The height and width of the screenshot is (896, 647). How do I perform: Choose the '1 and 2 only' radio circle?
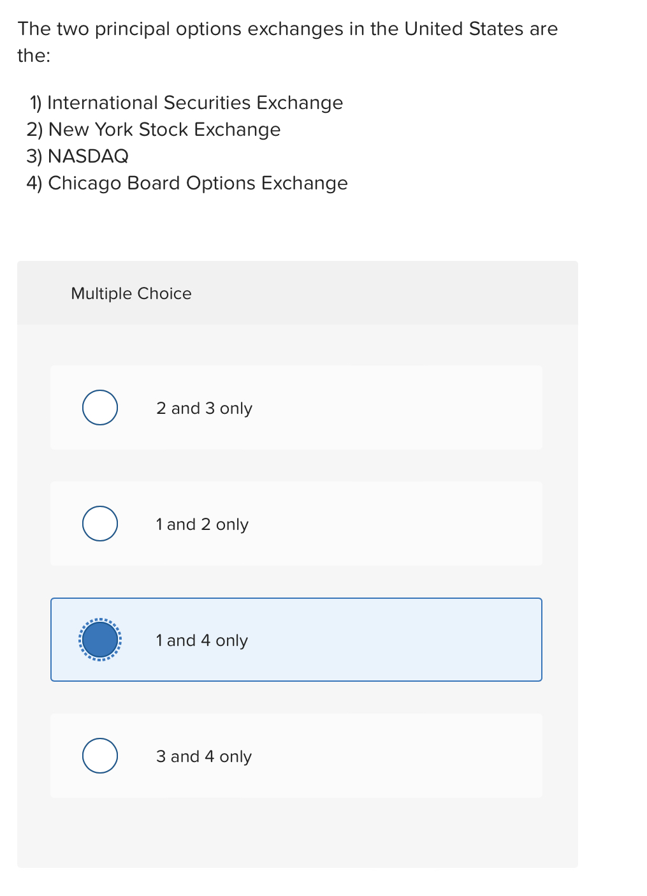click(100, 524)
